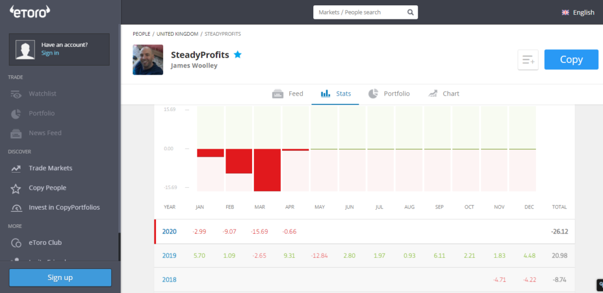Click the April 2019 value 9.31
The image size is (603, 293).
point(289,255)
